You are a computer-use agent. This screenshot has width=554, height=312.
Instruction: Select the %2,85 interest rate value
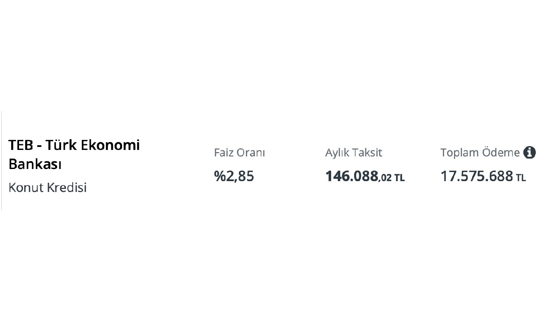[234, 176]
